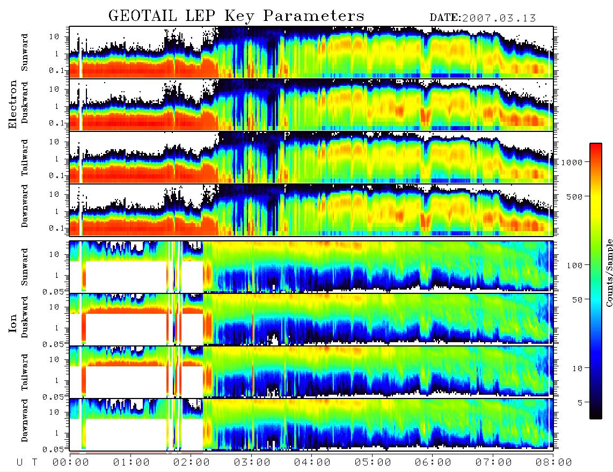The image size is (613, 472).
Task: Select the Ion "Tailward" panel label
Action: [x=25, y=372]
